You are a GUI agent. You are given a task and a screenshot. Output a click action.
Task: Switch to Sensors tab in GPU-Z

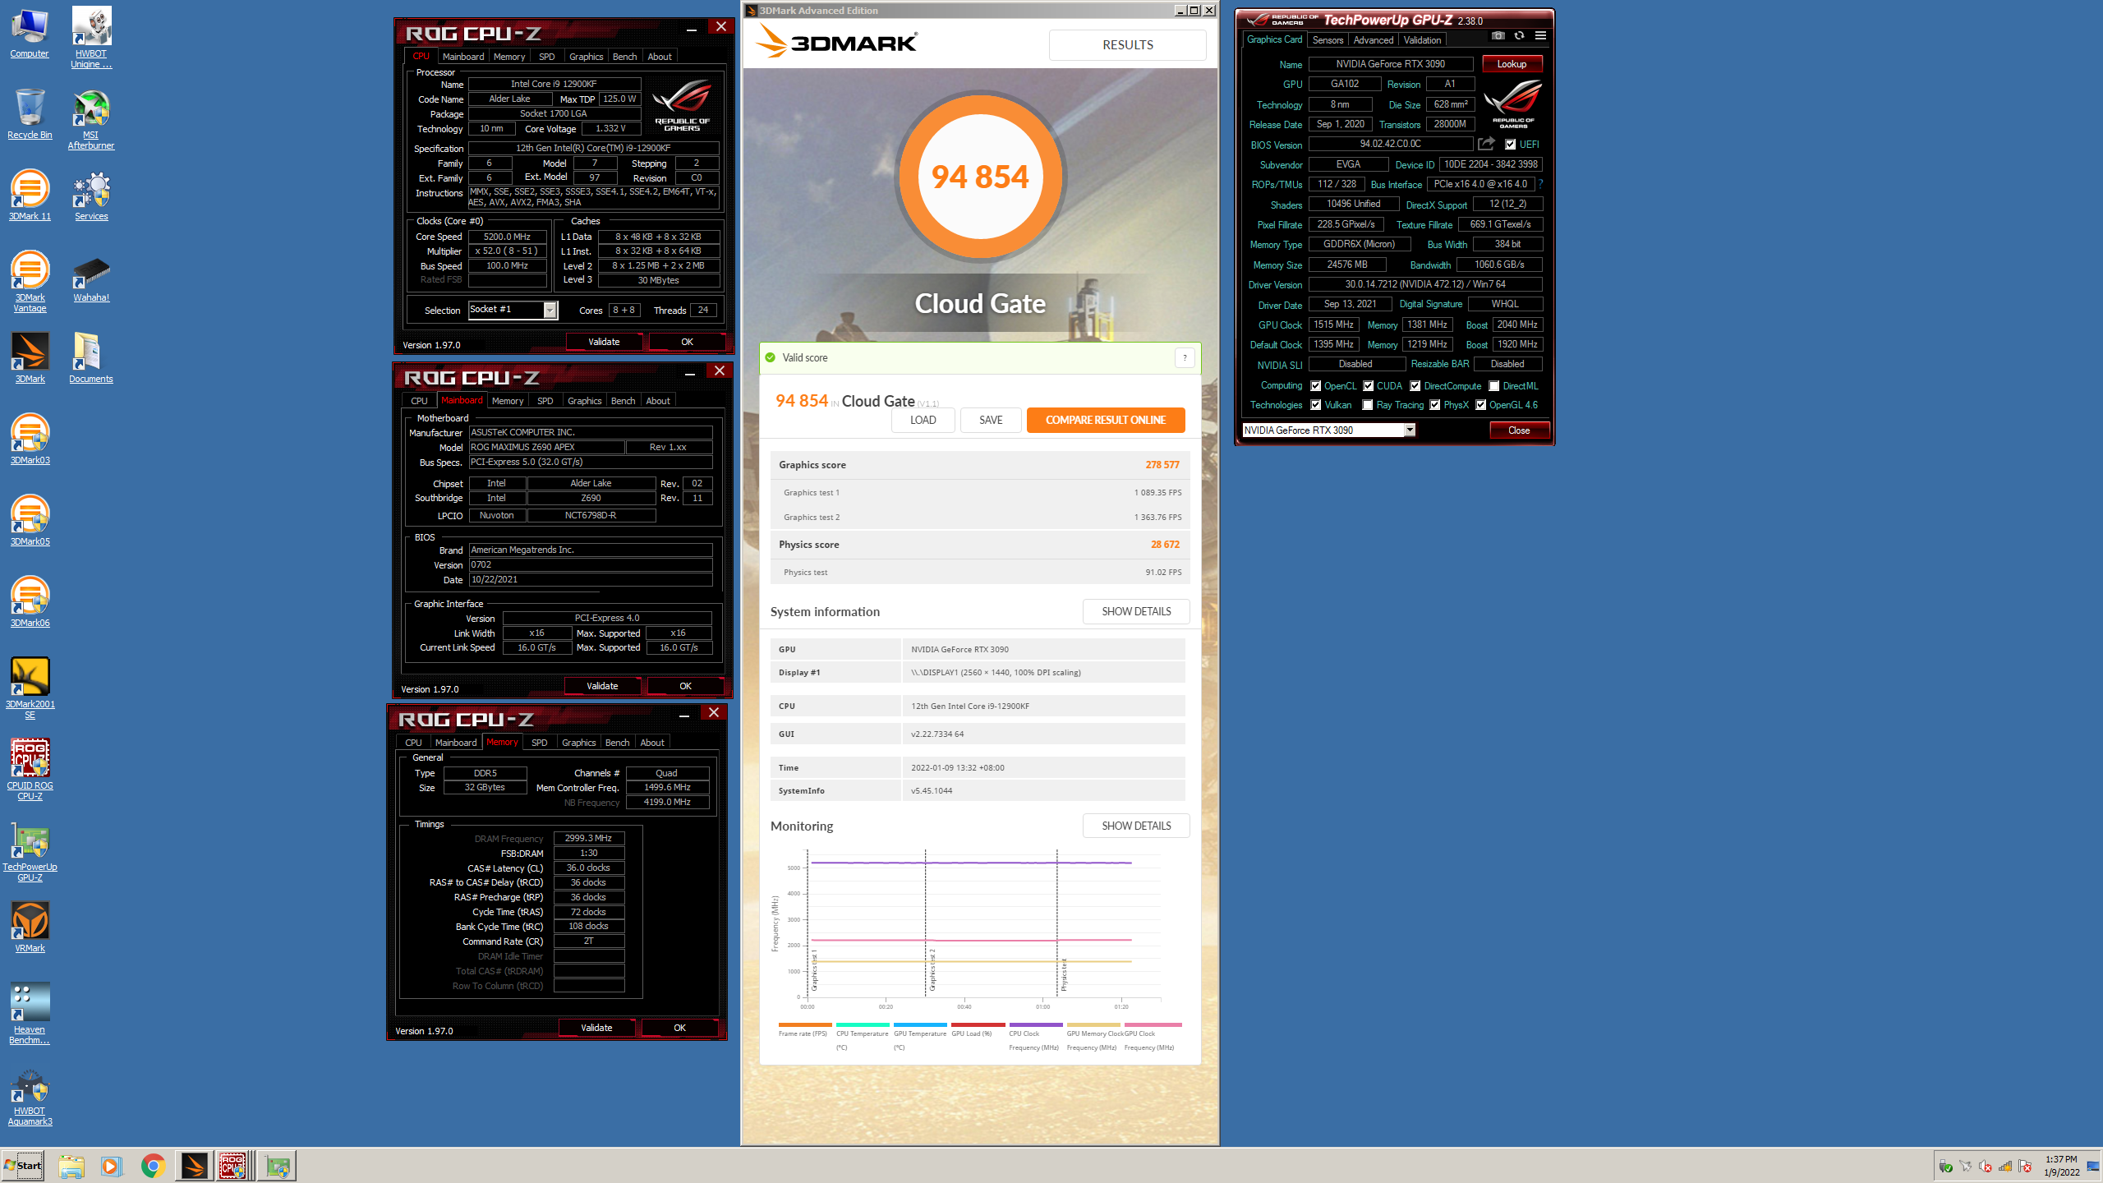(x=1328, y=39)
